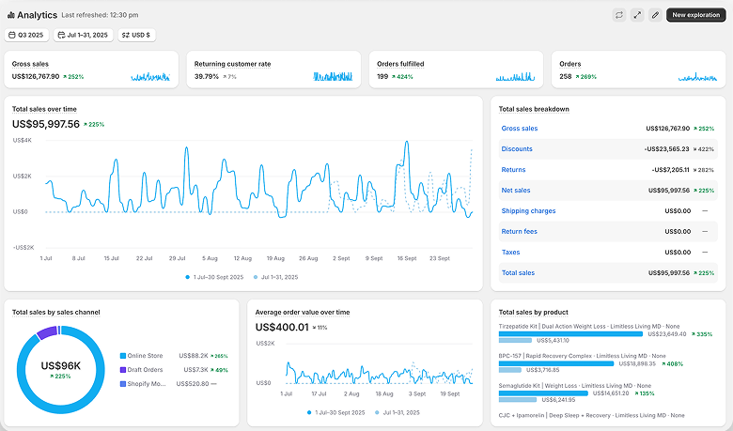
Task: Open the Return fees breakdown link
Action: [520, 231]
